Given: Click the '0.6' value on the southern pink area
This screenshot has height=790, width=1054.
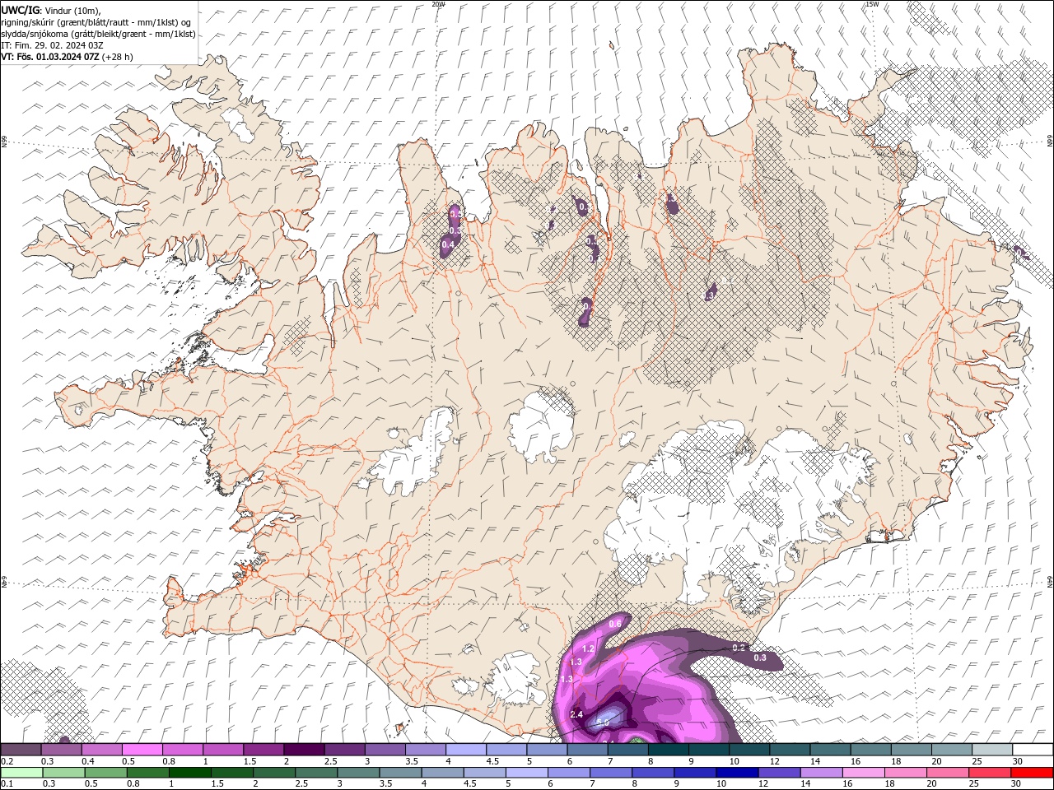Looking at the screenshot, I should 614,625.
